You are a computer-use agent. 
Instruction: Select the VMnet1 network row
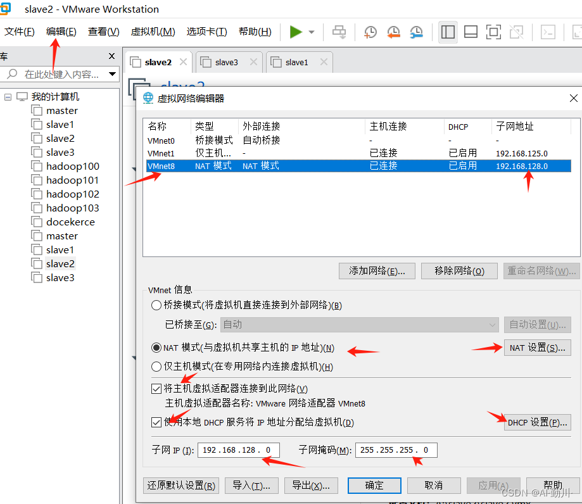click(x=358, y=153)
